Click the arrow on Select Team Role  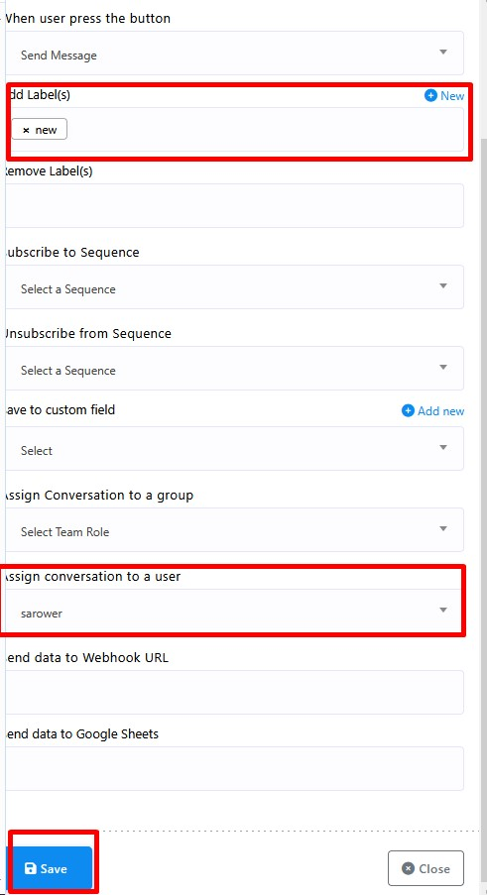click(443, 528)
